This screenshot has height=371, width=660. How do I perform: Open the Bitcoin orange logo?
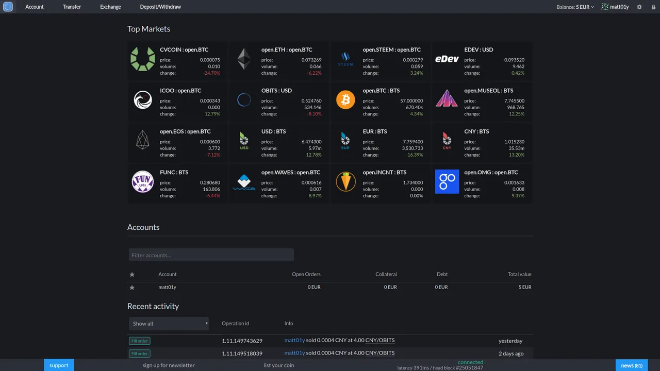(x=345, y=100)
